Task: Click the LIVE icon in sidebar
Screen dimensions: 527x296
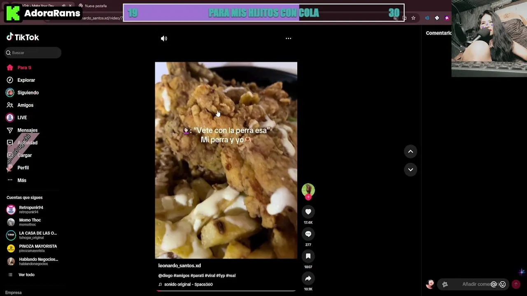Action: pos(10,118)
